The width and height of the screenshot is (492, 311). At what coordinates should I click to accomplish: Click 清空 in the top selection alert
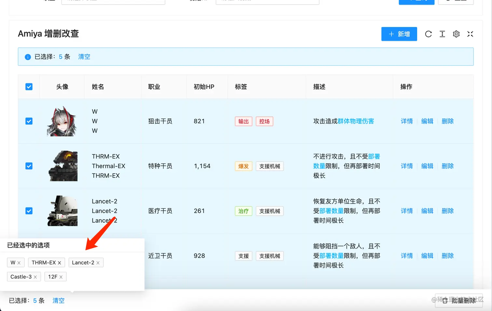coord(84,57)
